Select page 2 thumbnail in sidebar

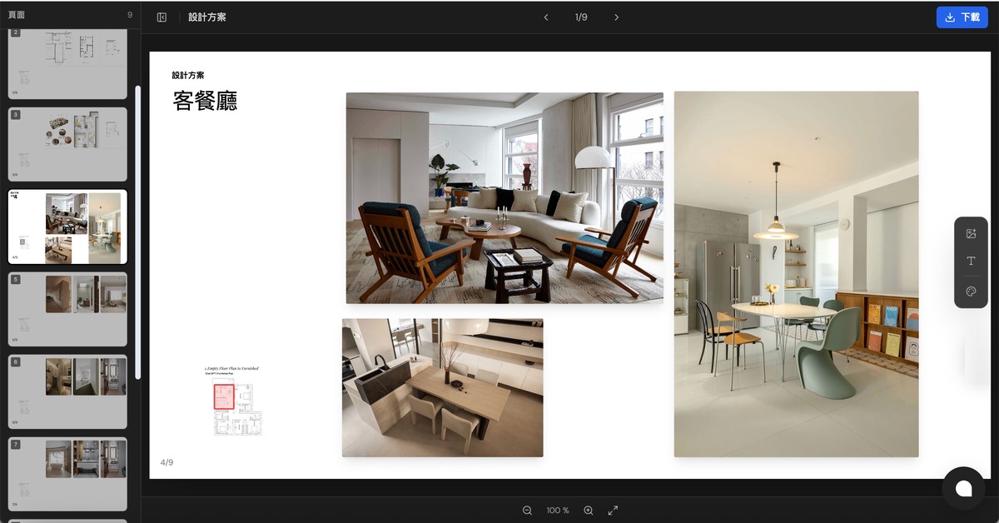point(67,62)
